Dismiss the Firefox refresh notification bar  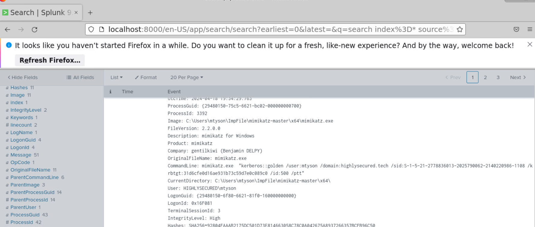(x=530, y=44)
